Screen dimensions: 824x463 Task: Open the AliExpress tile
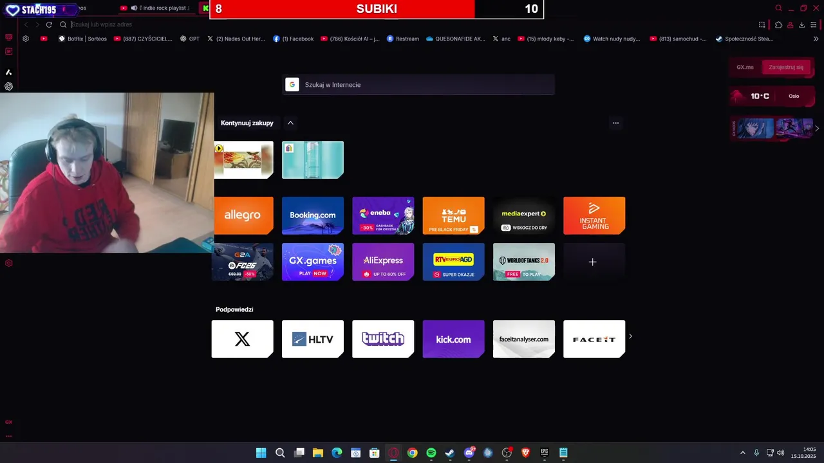(x=383, y=262)
